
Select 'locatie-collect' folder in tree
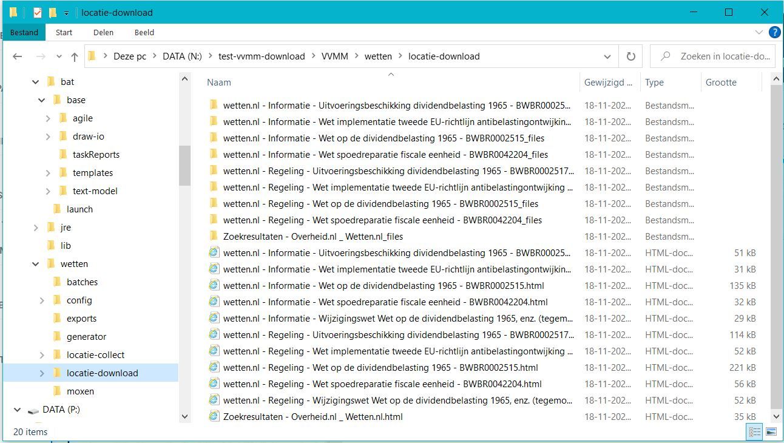(x=95, y=355)
